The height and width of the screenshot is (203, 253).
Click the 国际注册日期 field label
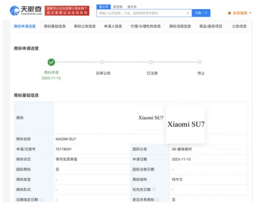click(143, 169)
